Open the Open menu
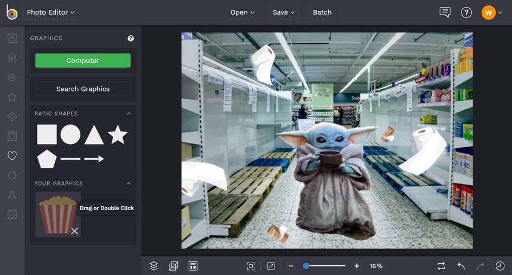This screenshot has height=275, width=512. coord(242,12)
